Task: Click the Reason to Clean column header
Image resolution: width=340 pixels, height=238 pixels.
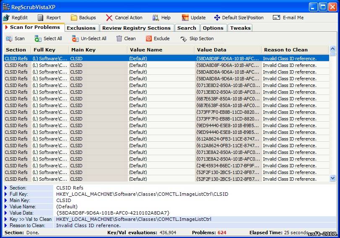Action: (295, 50)
